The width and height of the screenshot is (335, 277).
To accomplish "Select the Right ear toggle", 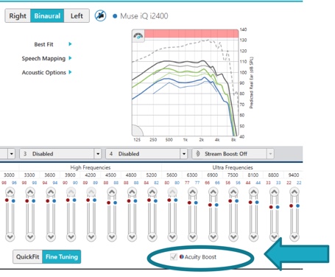I will (18, 16).
